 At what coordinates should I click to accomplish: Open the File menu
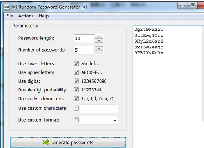10,16
